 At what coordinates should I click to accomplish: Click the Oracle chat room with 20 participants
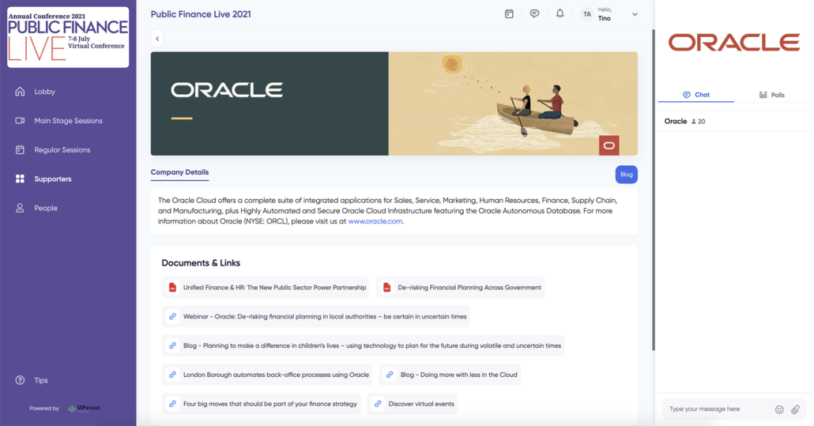733,122
